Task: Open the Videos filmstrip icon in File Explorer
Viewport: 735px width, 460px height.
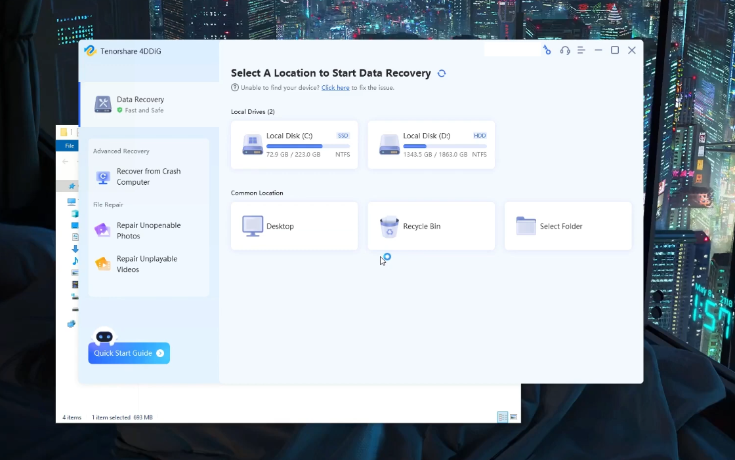Action: (75, 284)
